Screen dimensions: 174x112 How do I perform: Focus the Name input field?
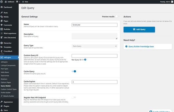point(95,25)
